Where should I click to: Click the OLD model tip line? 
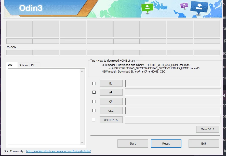pyautogui.click(x=146, y=65)
